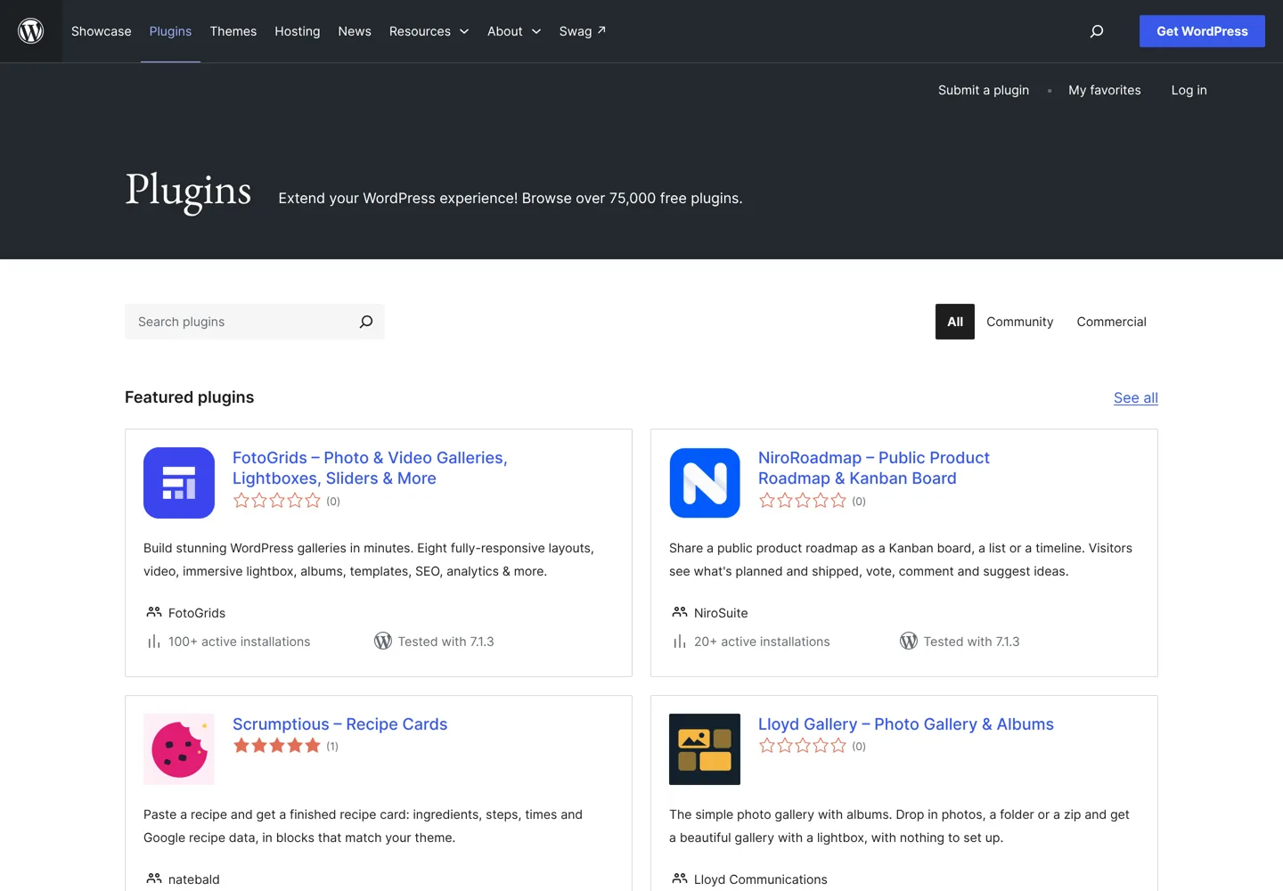Go to Showcase in navigation
The height and width of the screenshot is (891, 1283).
click(x=102, y=31)
